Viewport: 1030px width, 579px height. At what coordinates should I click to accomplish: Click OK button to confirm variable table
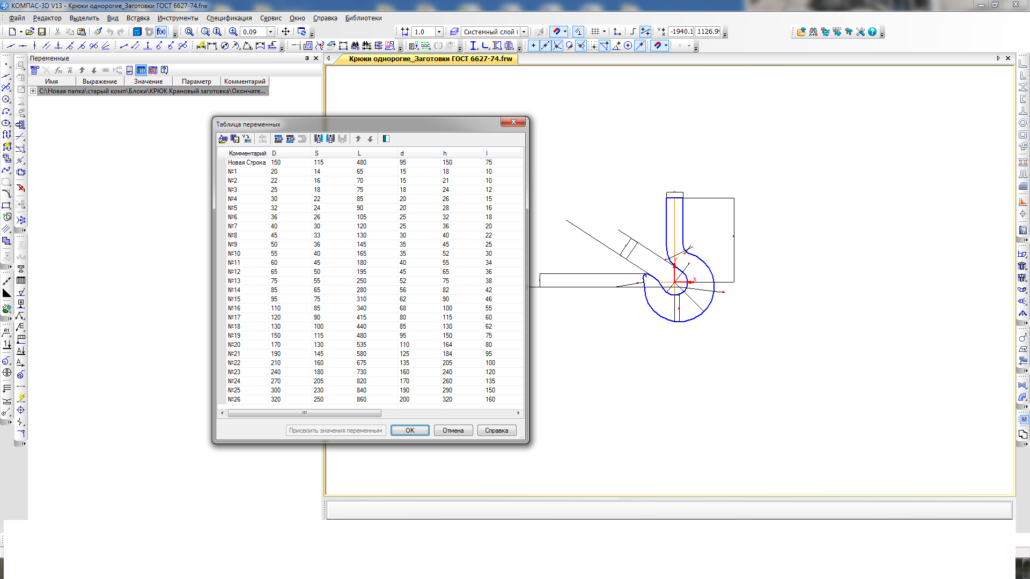pos(410,430)
